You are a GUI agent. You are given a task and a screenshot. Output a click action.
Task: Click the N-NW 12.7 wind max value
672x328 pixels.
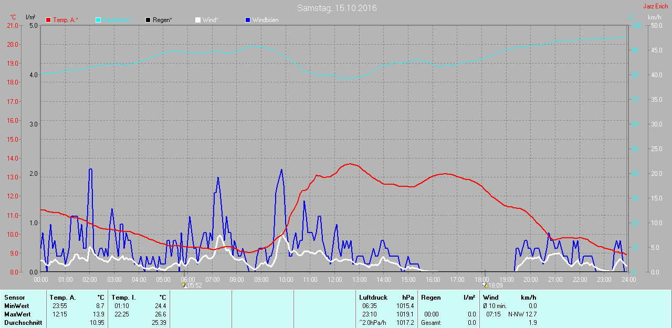(522, 314)
